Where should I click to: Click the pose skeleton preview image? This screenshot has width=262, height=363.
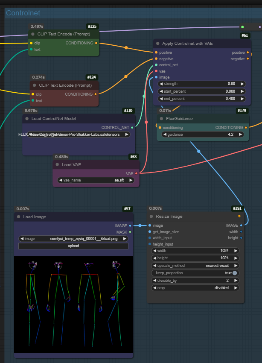click(73, 304)
